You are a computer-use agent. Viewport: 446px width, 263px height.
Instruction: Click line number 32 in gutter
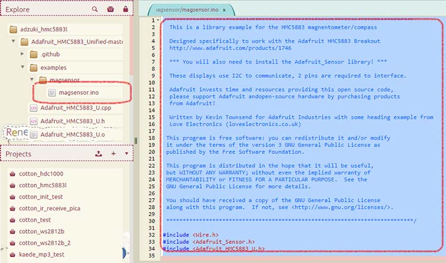coord(152,235)
